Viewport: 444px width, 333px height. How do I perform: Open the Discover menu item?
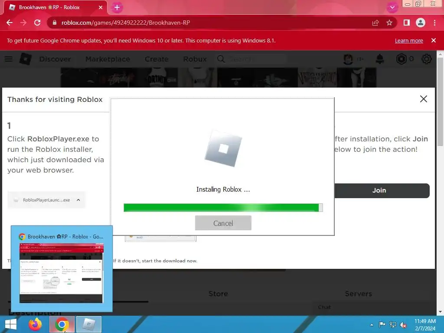55,59
